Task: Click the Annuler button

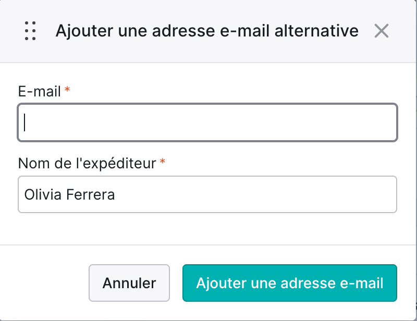Action: [x=129, y=283]
